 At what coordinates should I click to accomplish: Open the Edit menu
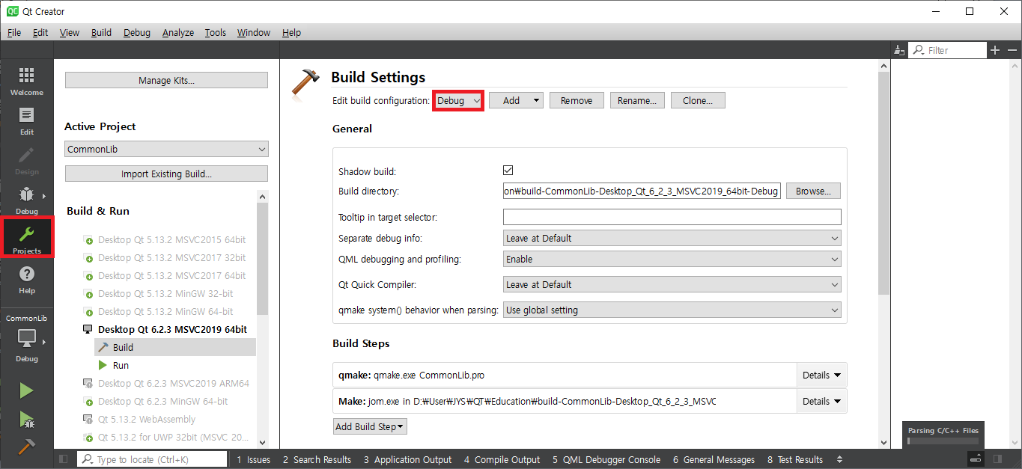pos(40,32)
